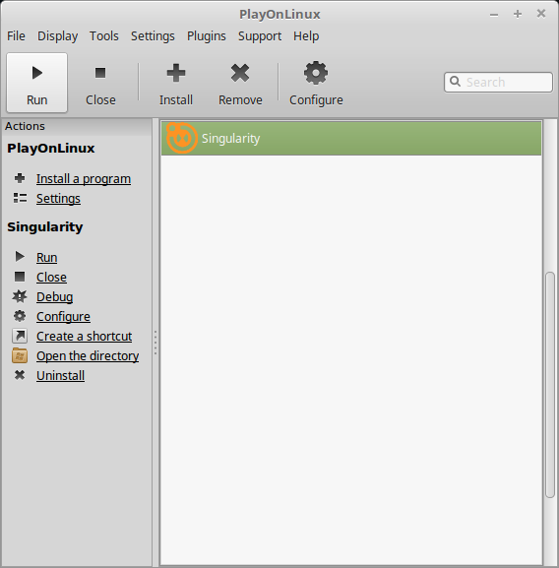Click the Configure link under Singularity
The width and height of the screenshot is (559, 568).
pyautogui.click(x=63, y=317)
